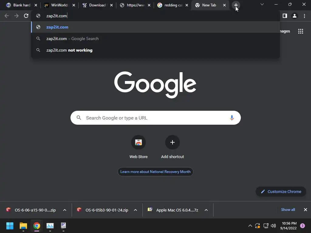Open the notification badge showing 3
Image resolution: width=311 pixels, height=233 pixels.
302,226
